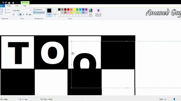Screen dimensions: 181x101
Task: Toggle Bold text formatting
Action: [x=20, y=15]
